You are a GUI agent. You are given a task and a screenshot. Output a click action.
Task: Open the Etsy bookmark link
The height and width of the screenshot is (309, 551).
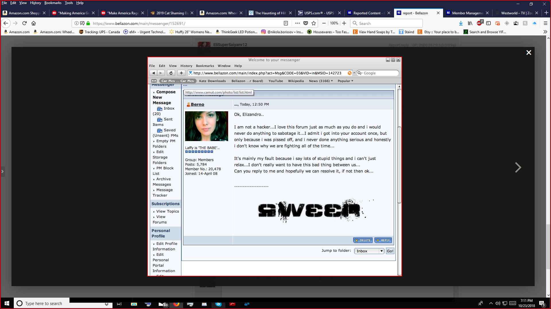click(439, 32)
